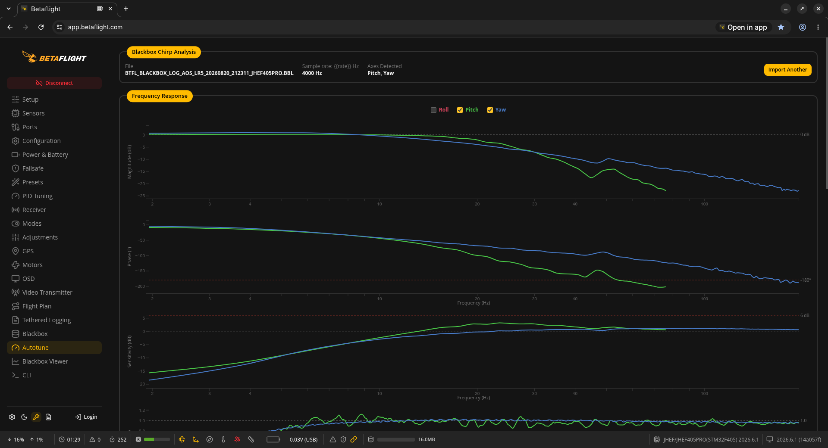Click the log file name text

coord(209,73)
